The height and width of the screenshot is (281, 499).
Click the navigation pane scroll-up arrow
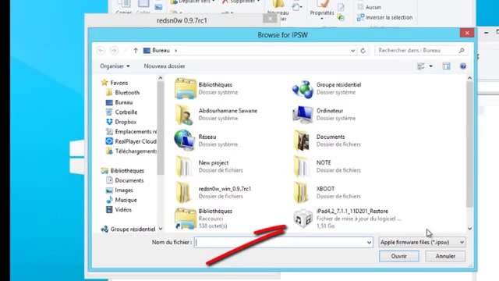pos(161,78)
